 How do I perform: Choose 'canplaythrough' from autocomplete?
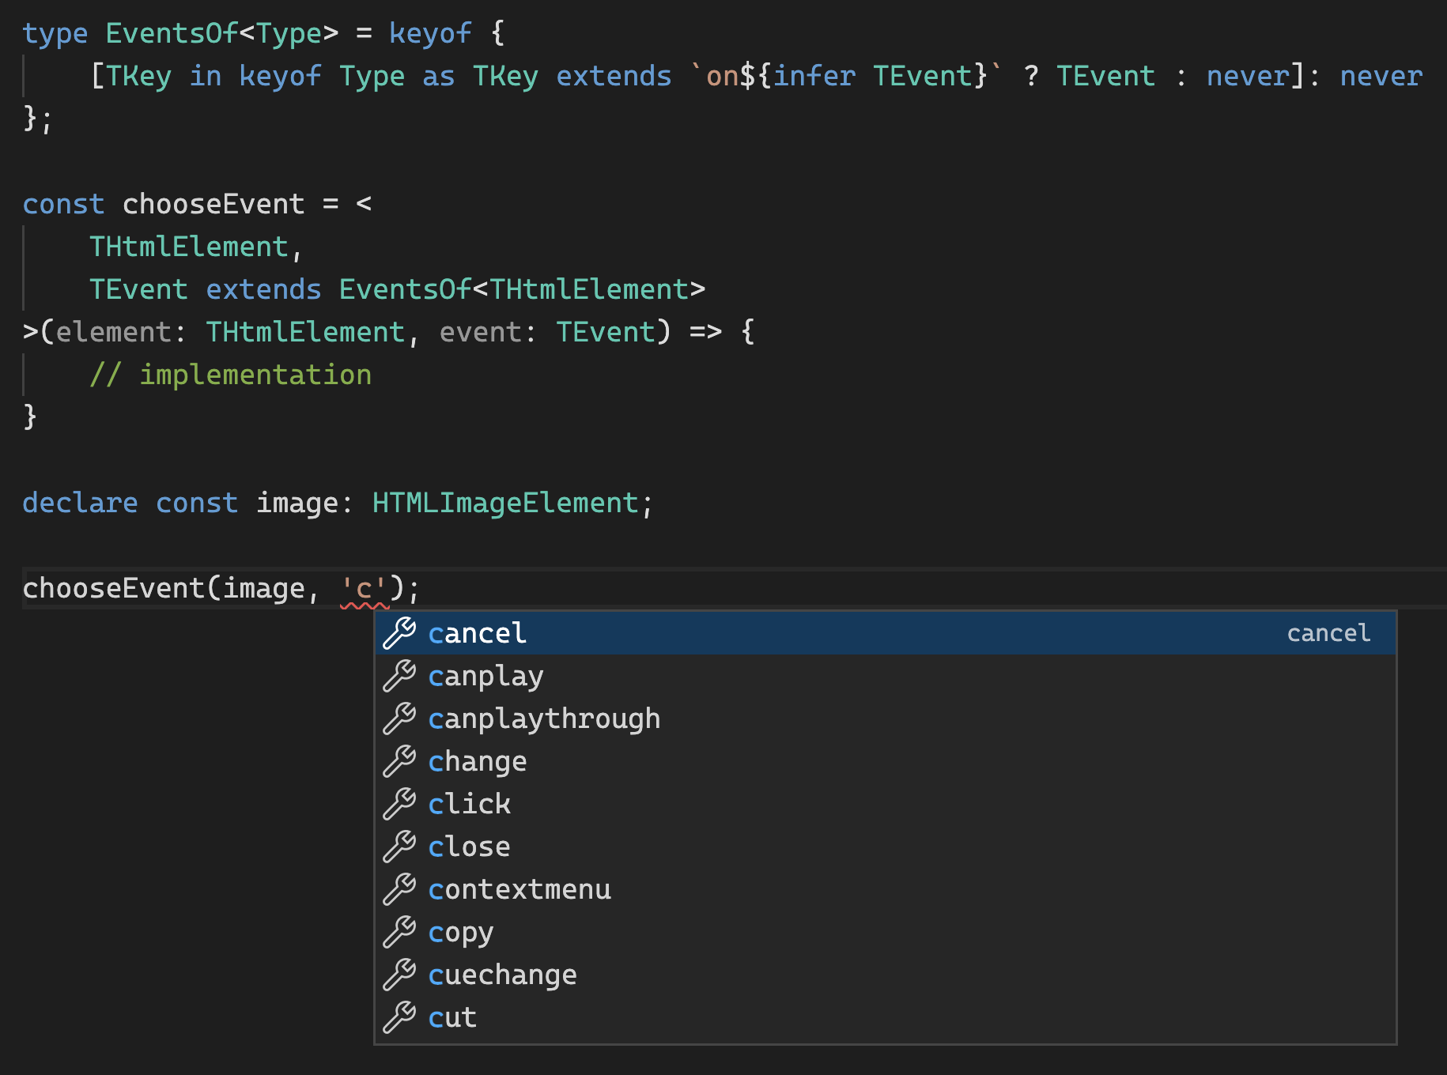(886, 719)
